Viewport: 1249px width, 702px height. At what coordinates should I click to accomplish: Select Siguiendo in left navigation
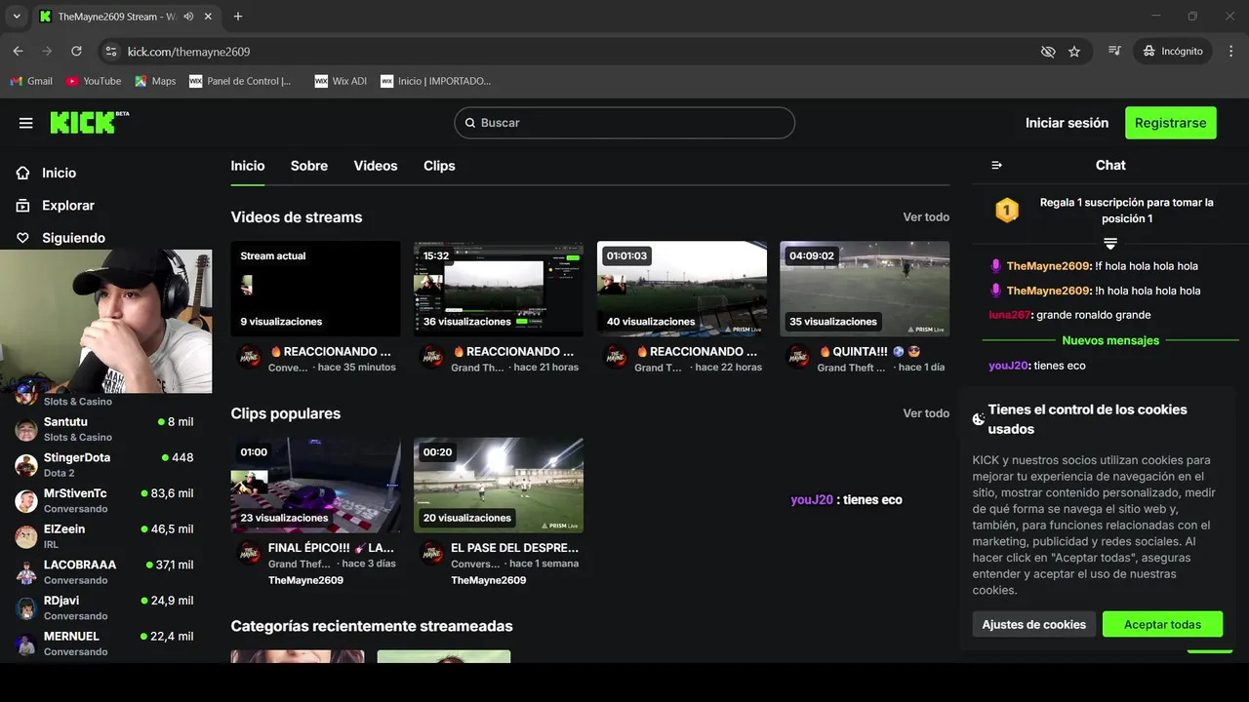(73, 238)
